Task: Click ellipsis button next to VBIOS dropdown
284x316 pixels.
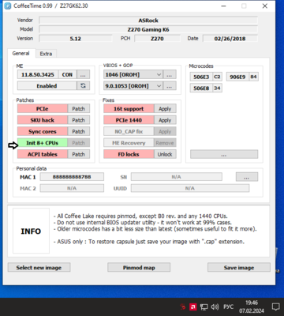Action: pyautogui.click(x=170, y=75)
